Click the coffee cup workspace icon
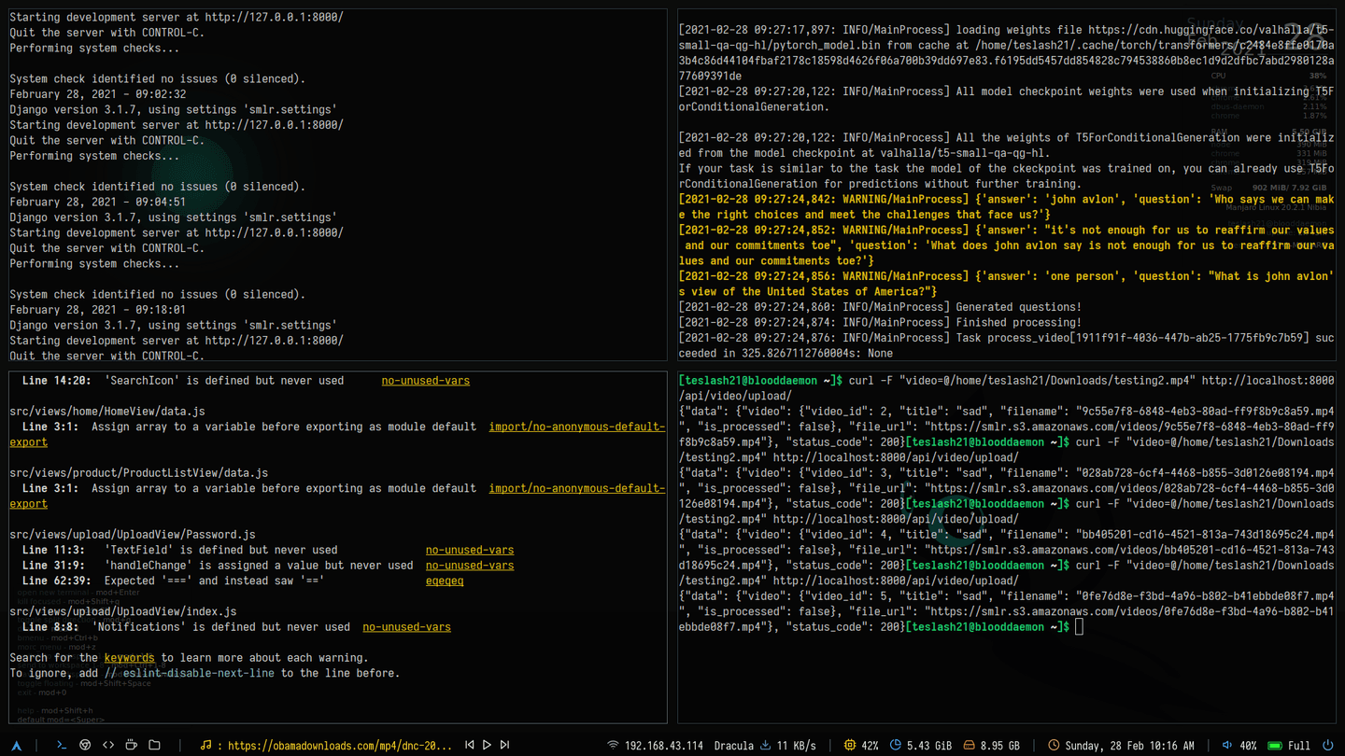1345x756 pixels. coord(131,745)
